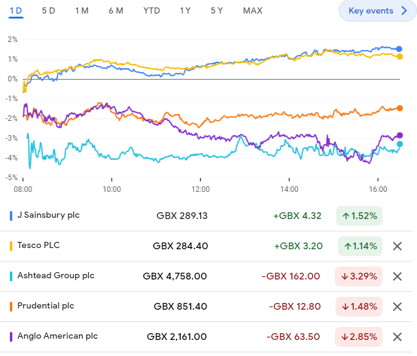
Task: Click the 2% y-axis label
Action: 12,39
